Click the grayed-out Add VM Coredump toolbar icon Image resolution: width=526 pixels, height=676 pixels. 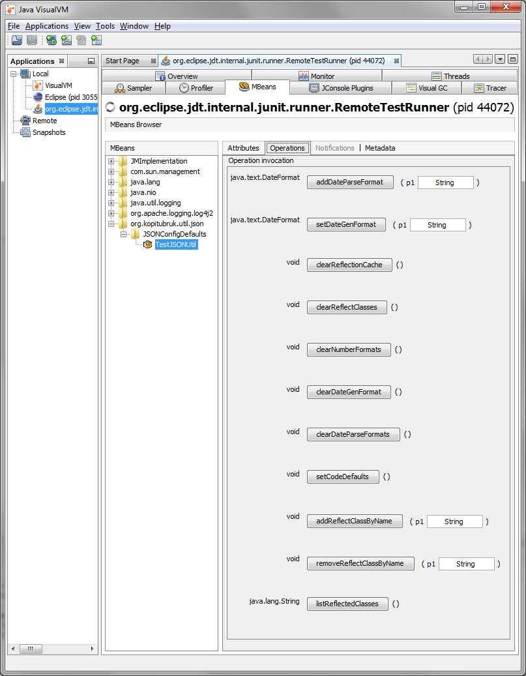point(81,40)
